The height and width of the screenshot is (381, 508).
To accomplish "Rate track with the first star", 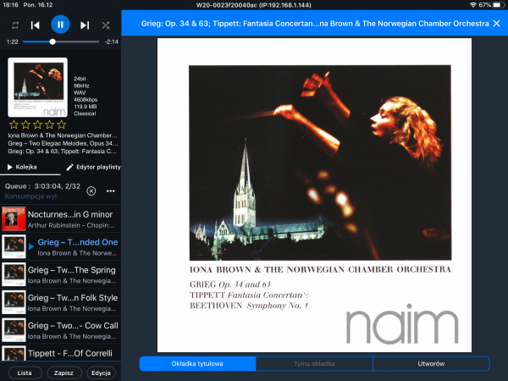I will click(14, 124).
